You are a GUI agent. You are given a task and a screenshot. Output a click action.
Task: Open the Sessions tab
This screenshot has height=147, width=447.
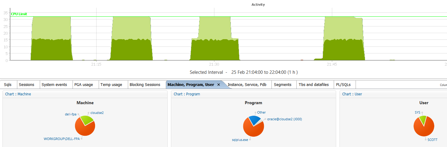pos(26,85)
